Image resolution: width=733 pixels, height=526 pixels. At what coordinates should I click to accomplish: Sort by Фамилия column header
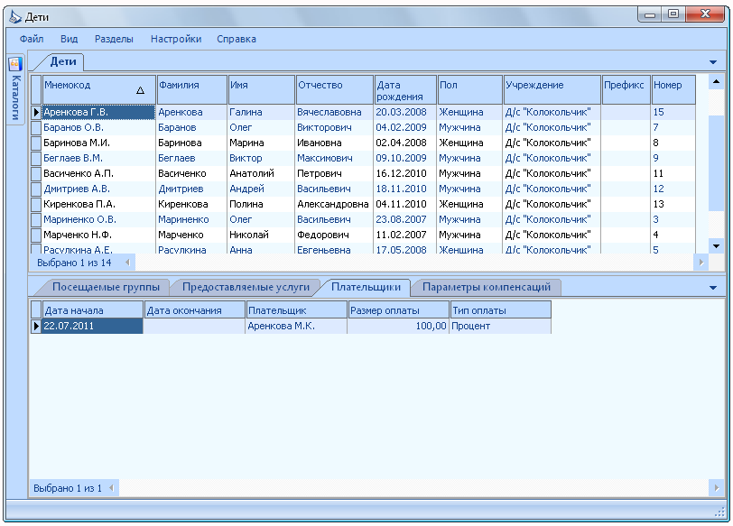[192, 89]
